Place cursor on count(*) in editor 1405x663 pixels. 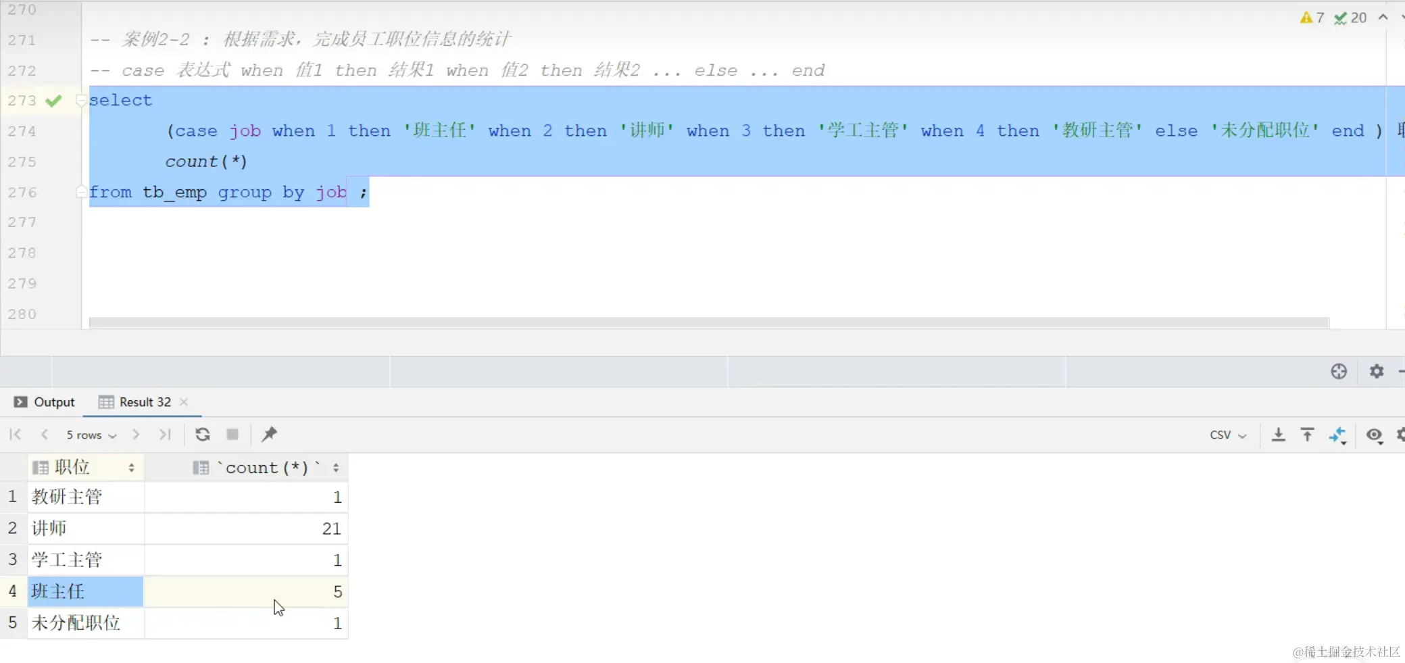click(x=206, y=162)
